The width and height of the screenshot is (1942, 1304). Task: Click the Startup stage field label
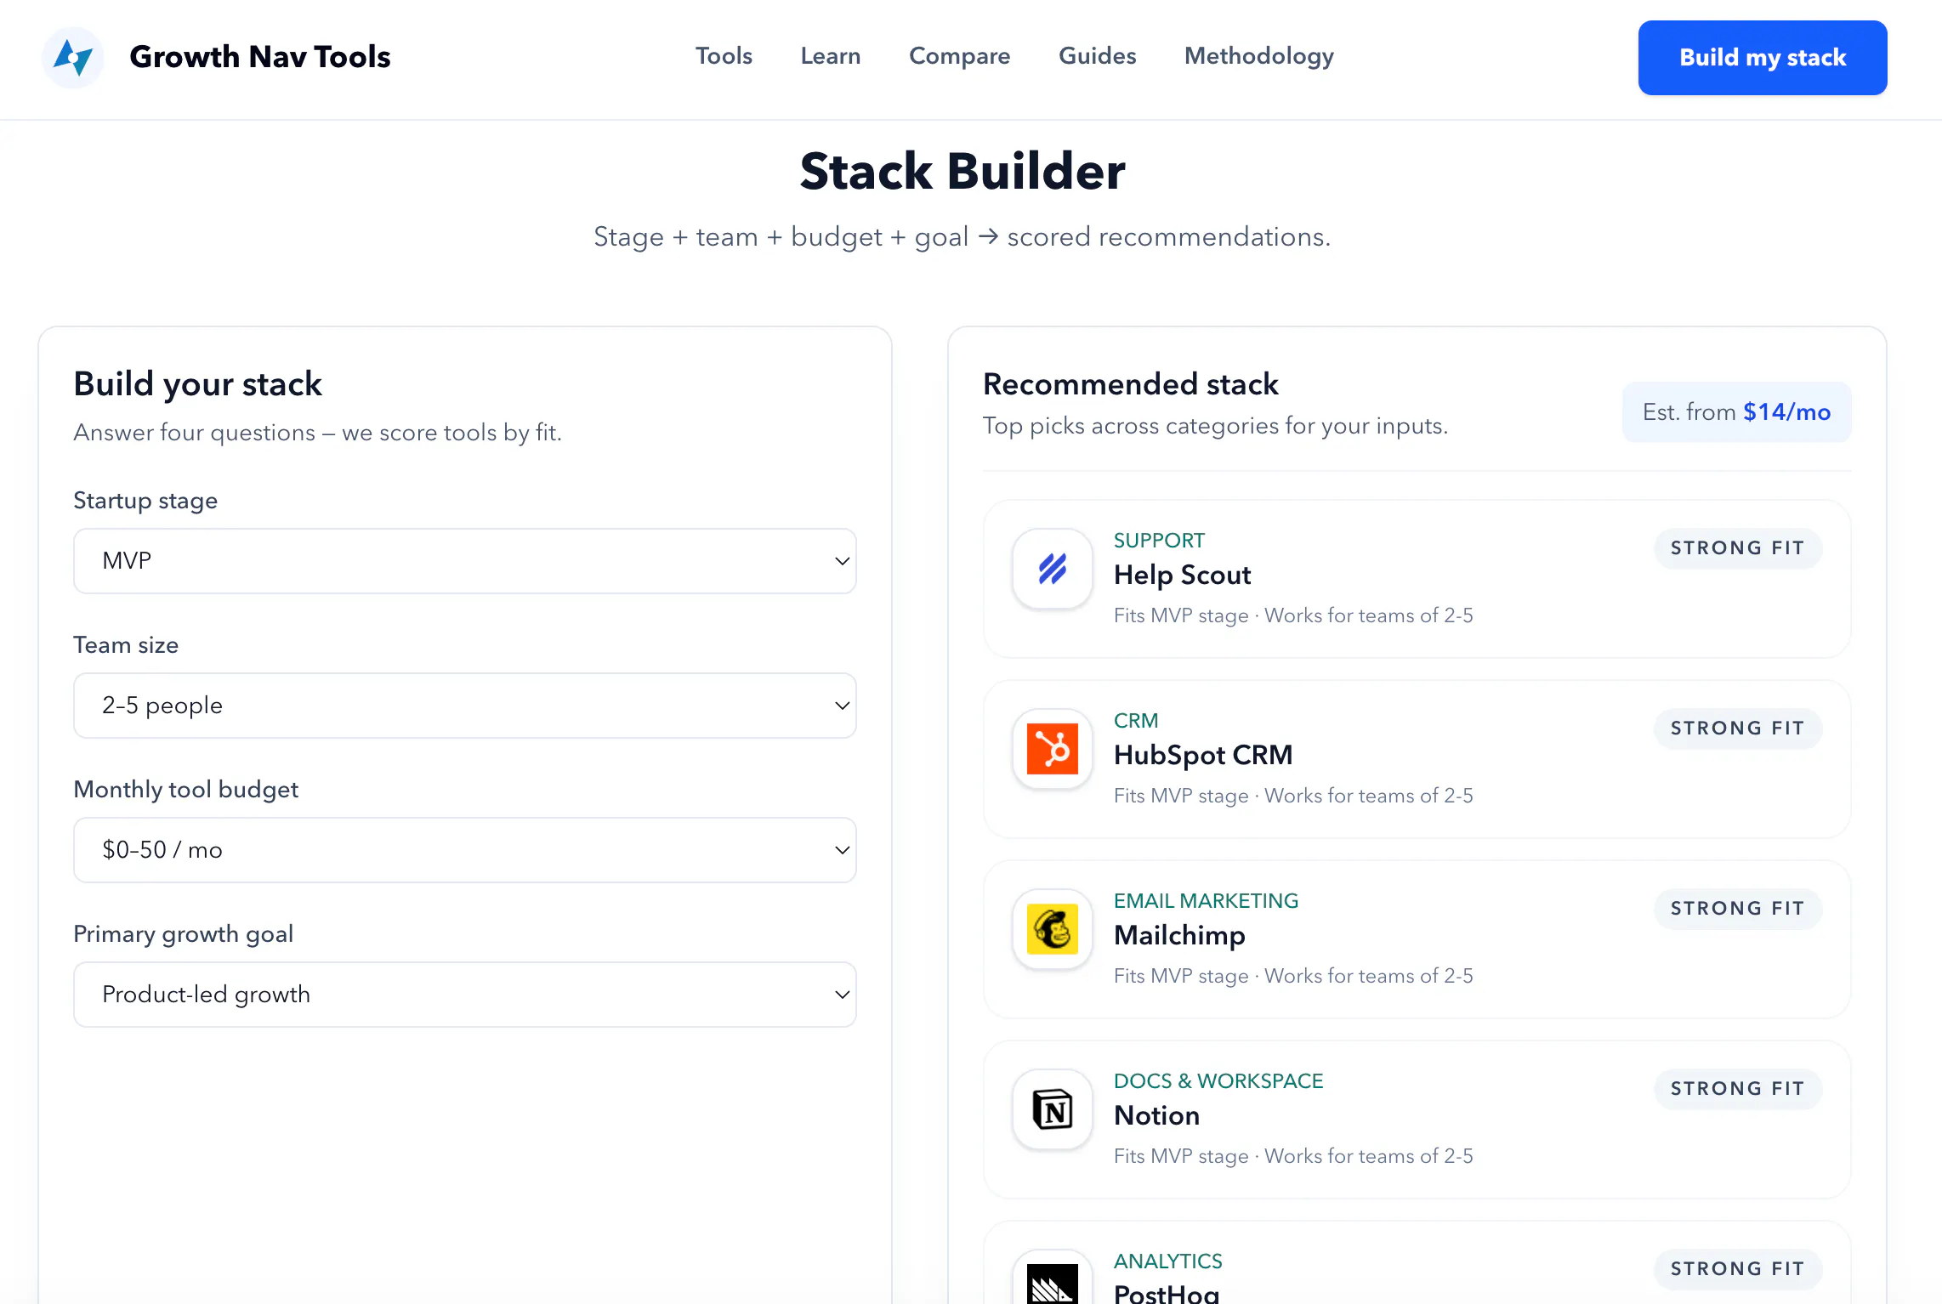(145, 501)
